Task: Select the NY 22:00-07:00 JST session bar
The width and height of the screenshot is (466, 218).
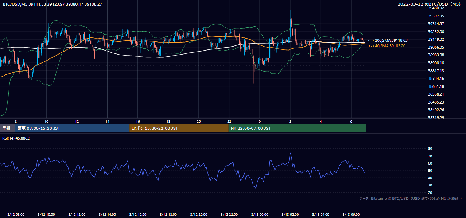Action: (297, 128)
